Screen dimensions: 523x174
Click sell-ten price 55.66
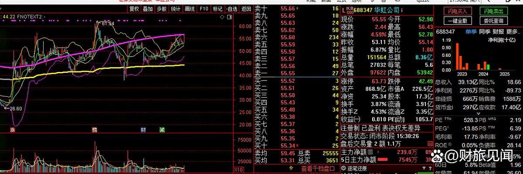pos(288,8)
